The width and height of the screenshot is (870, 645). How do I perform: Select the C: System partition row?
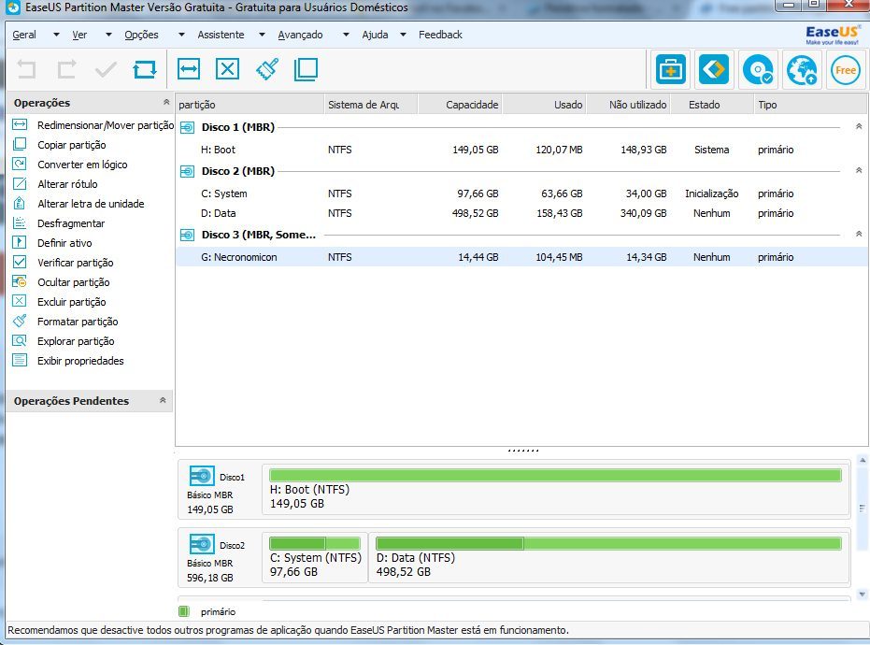click(x=521, y=193)
